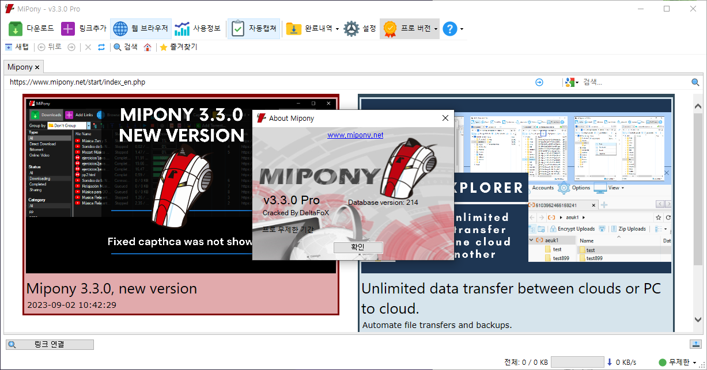
Task: Open 설정 settings gear
Action: pos(360,28)
